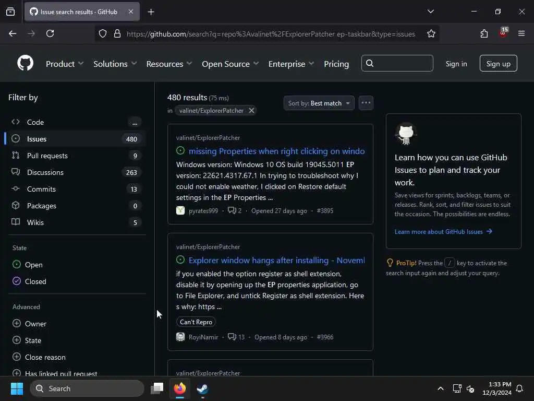Viewport: 534px width, 401px height.
Task: Click the RoyiNamir author name
Action: pyautogui.click(x=203, y=337)
